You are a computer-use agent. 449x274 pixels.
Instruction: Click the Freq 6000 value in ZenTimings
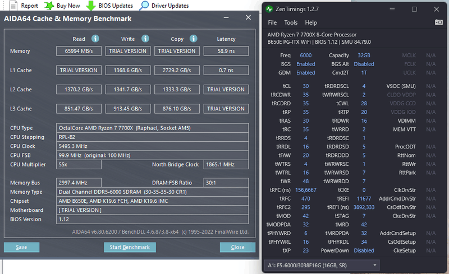pos(305,55)
